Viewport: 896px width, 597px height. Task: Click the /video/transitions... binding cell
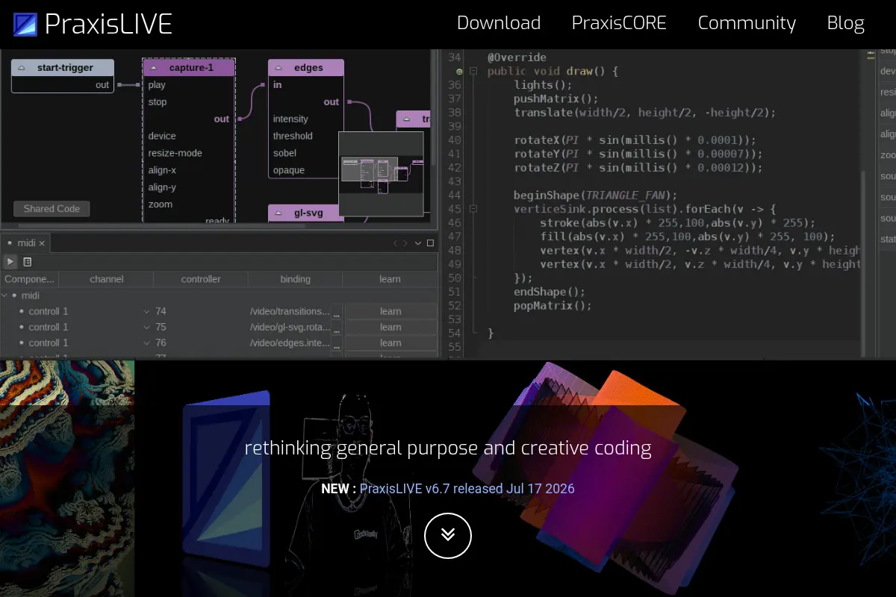click(289, 311)
